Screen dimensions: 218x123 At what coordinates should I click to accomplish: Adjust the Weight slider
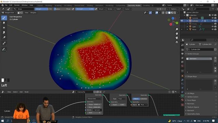tap(44, 9)
